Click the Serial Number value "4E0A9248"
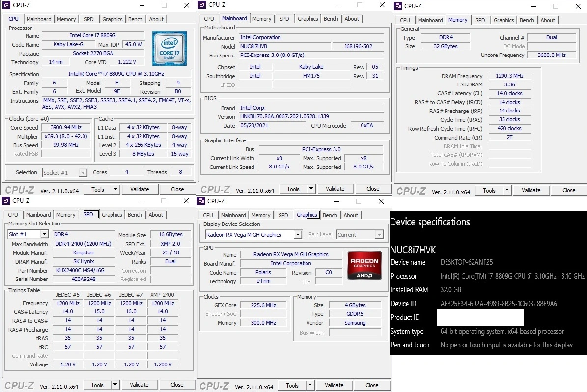Screen dimensions: 587x392 coord(84,279)
